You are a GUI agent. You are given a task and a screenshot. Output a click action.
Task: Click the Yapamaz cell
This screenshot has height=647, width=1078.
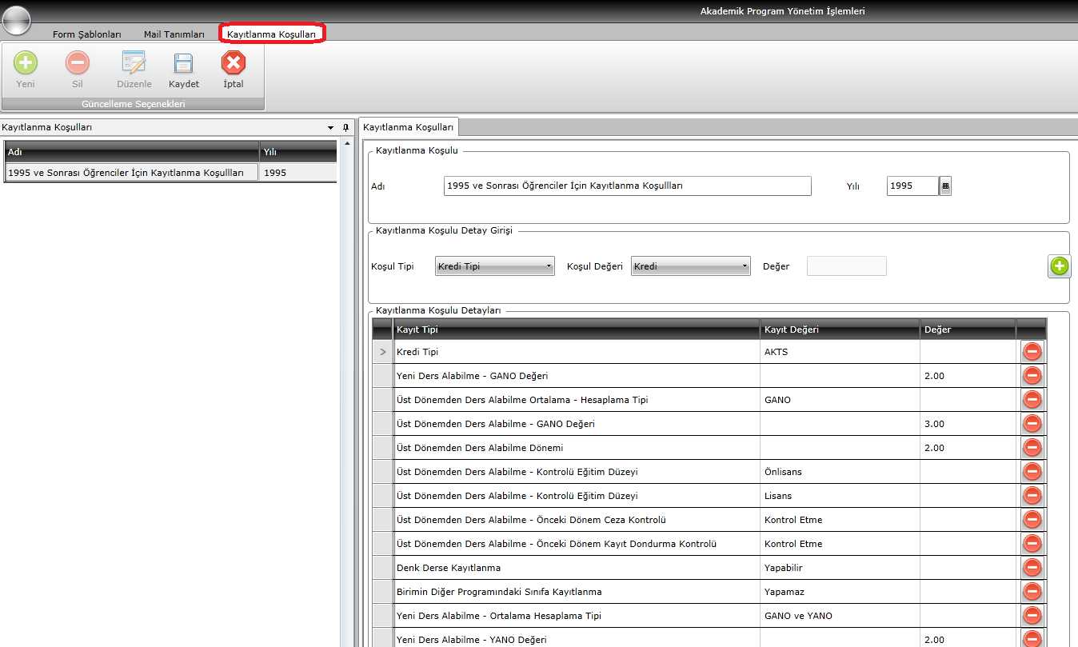coord(840,592)
